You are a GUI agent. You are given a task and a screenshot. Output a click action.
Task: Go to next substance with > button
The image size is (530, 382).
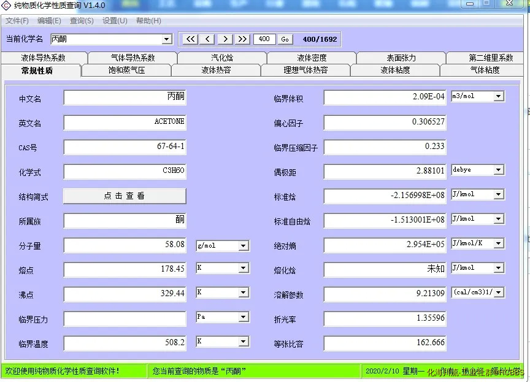click(x=225, y=39)
